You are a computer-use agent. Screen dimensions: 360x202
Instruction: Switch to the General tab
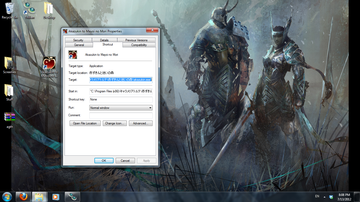point(79,45)
